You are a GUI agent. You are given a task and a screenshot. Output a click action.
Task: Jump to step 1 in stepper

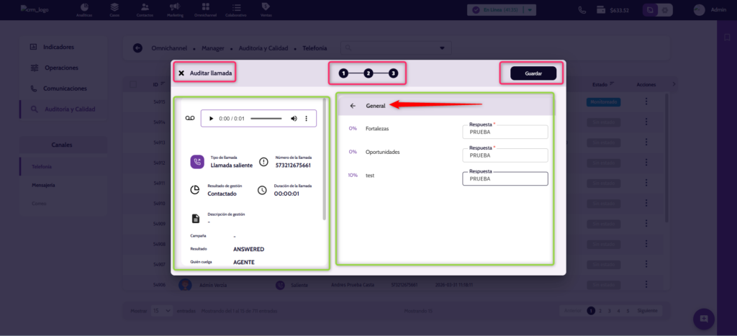[343, 73]
